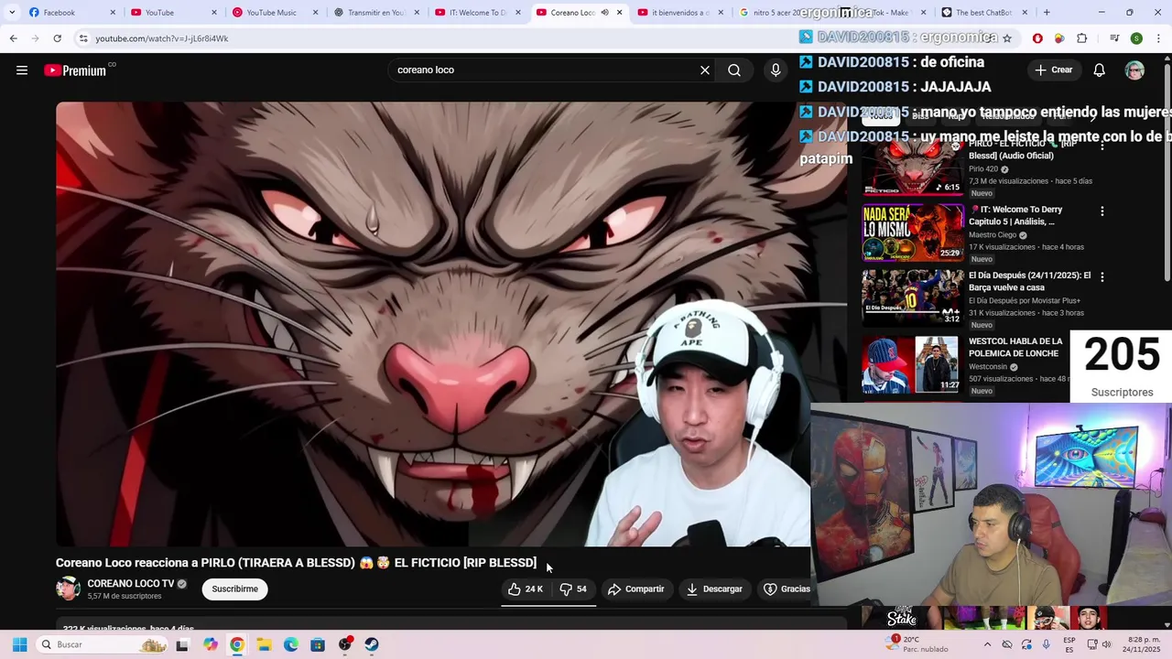Open WESTCOL HABLA DE LA POLEMICA video title
The width and height of the screenshot is (1172, 659).
1015,348
